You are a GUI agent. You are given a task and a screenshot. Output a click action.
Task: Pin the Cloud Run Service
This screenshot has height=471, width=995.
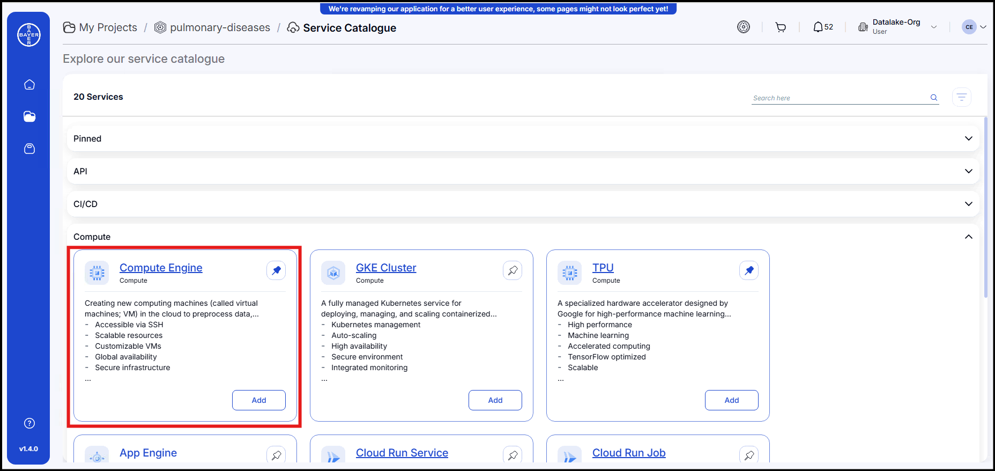513,455
